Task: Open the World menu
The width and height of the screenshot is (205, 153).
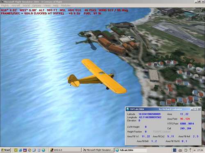Action: tap(26, 5)
